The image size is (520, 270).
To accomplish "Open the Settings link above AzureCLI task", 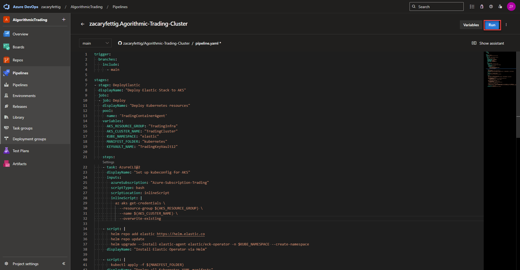I will click(108, 162).
